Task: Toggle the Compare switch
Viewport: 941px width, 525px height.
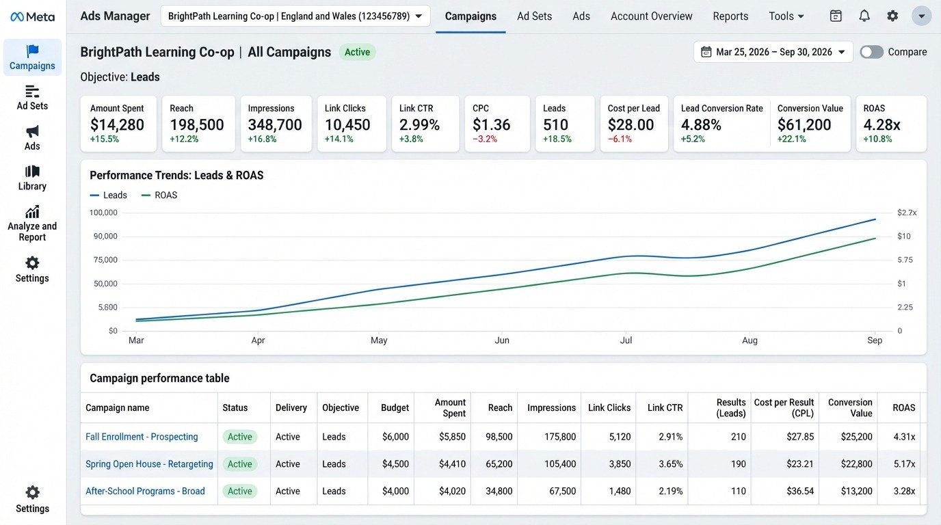Action: (872, 52)
